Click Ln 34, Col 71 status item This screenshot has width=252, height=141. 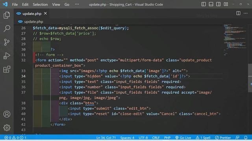pos(106,137)
